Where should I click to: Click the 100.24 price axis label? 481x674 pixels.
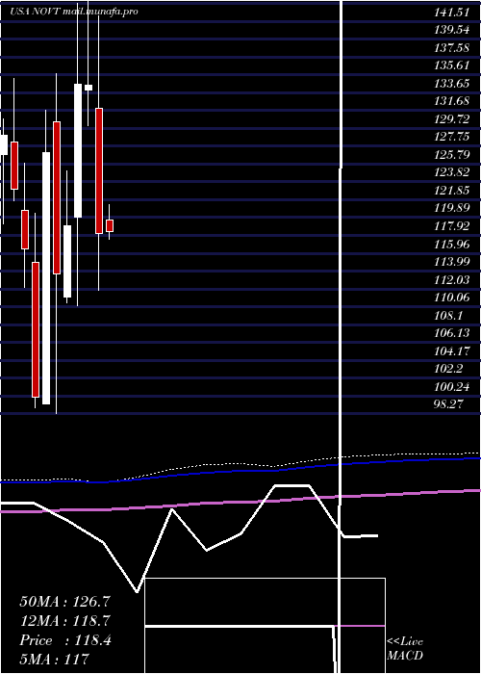[452, 386]
